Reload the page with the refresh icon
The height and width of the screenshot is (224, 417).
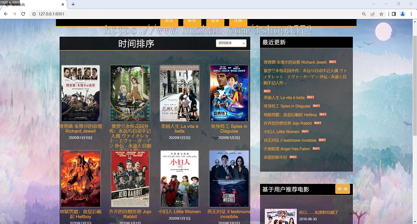(x=23, y=14)
